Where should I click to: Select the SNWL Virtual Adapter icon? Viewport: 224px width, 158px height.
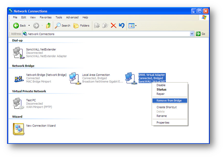(x=131, y=78)
